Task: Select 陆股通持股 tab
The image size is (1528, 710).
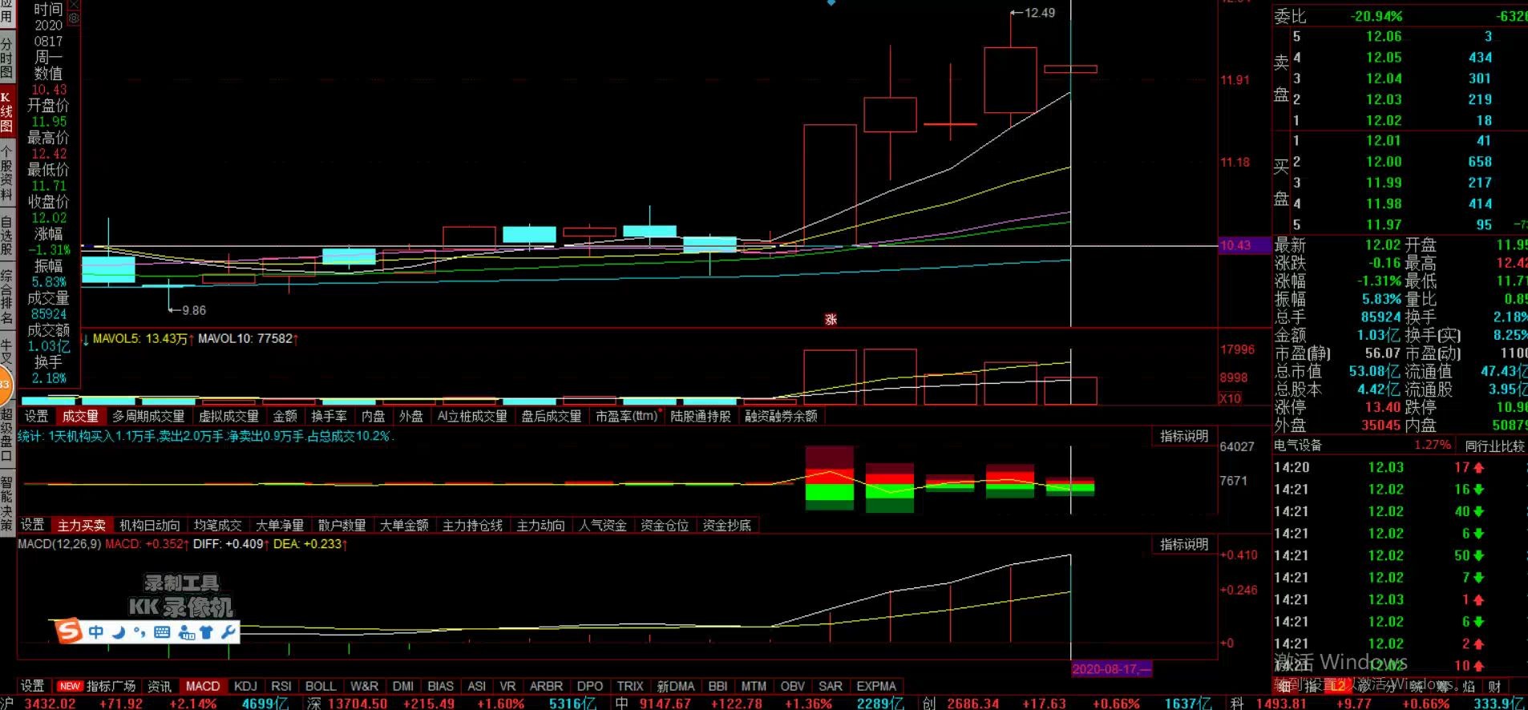Action: (x=701, y=416)
